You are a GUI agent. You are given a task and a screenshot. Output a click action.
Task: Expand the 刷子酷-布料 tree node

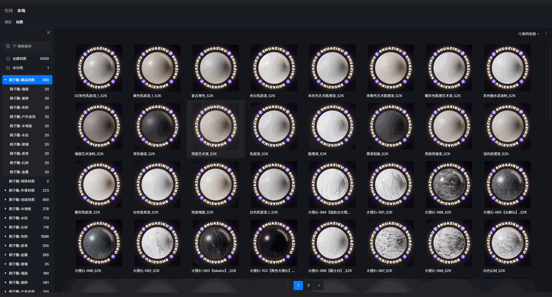(x=5, y=237)
